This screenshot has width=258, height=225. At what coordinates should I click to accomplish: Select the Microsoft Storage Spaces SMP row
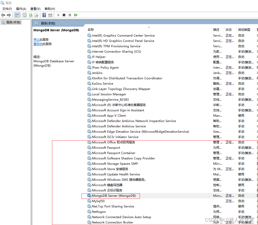click(172, 164)
